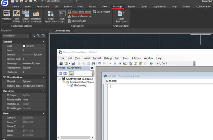This screenshot has height=140, width=213.
Task: Click Save icon in Visual Basic toolbar
Action: (x=73, y=63)
